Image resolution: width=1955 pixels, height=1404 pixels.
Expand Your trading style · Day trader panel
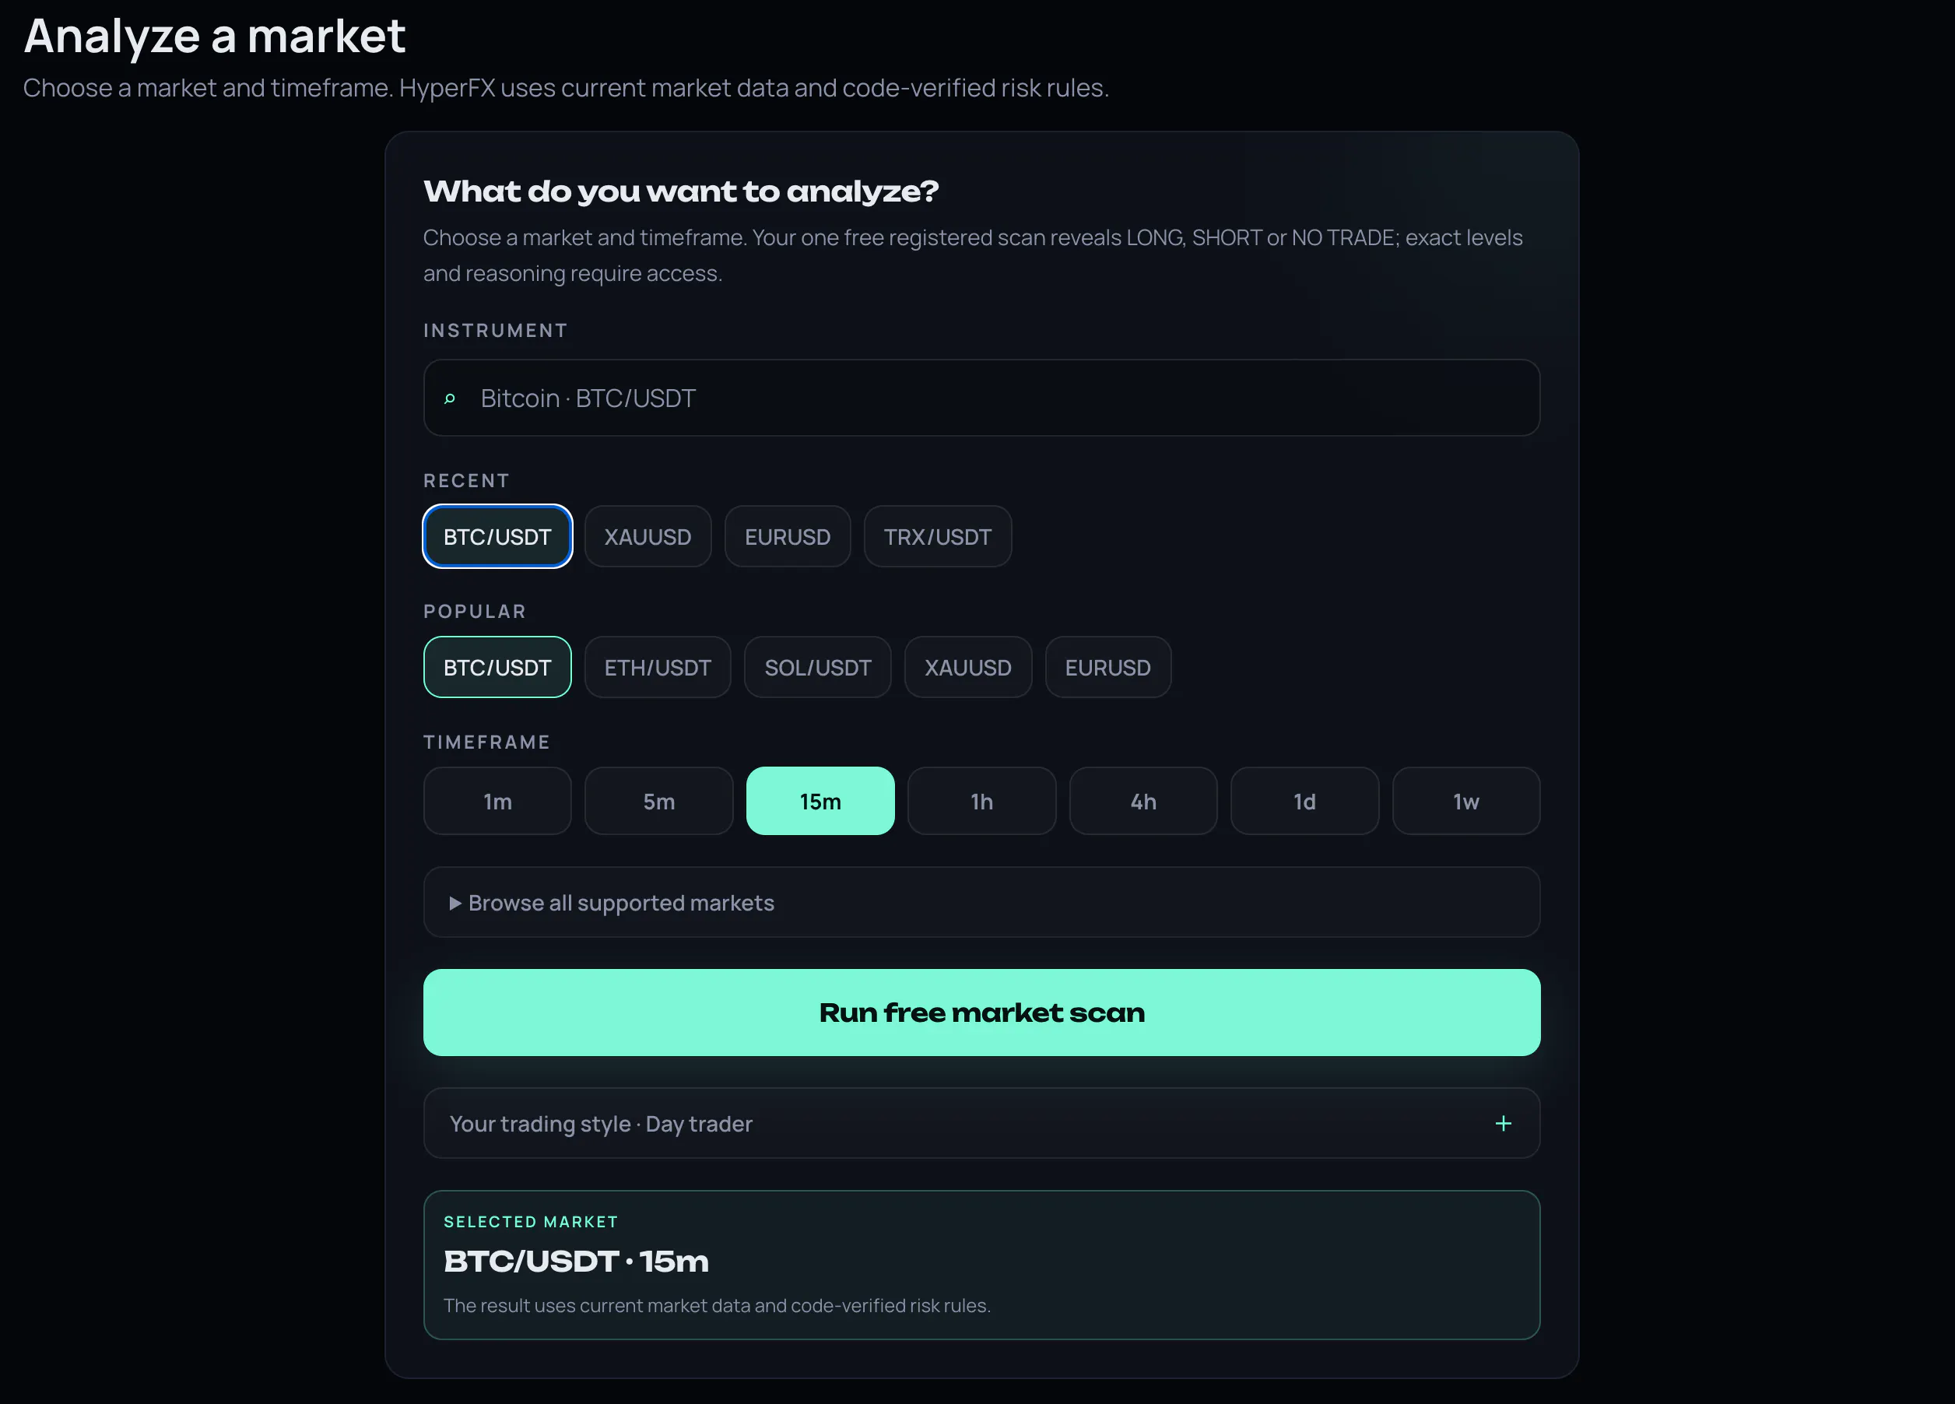[981, 1123]
